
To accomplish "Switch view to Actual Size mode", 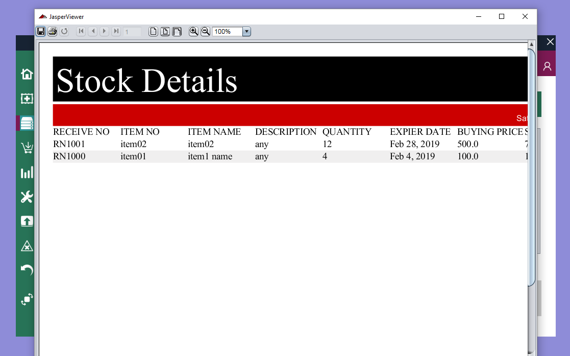I will click(x=153, y=31).
